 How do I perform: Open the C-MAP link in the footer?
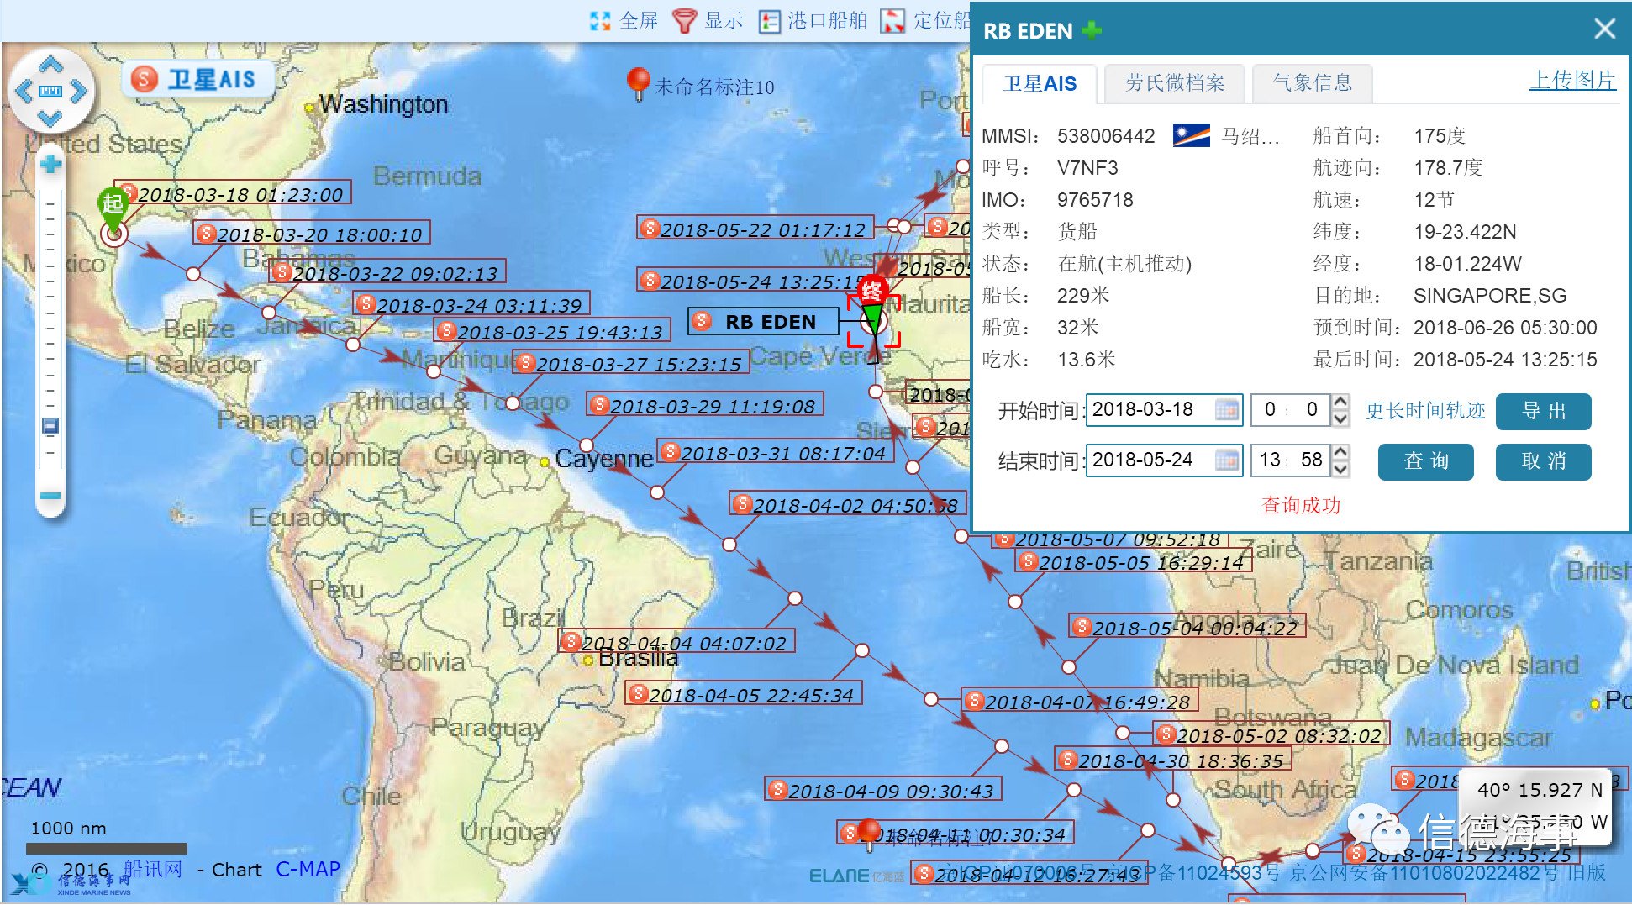[308, 869]
